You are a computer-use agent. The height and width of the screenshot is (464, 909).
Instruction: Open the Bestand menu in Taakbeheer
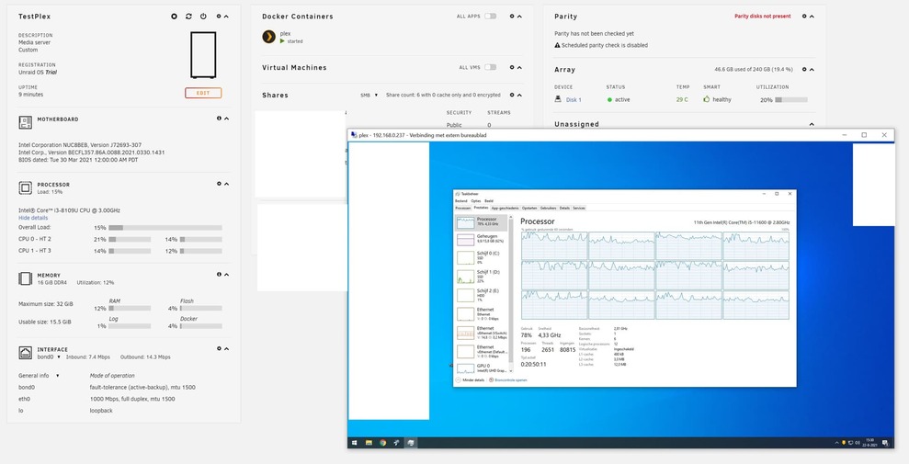(x=460, y=201)
